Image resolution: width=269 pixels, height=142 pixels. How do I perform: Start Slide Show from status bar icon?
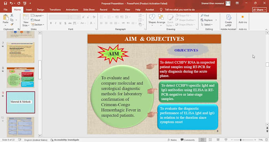coord(226,140)
